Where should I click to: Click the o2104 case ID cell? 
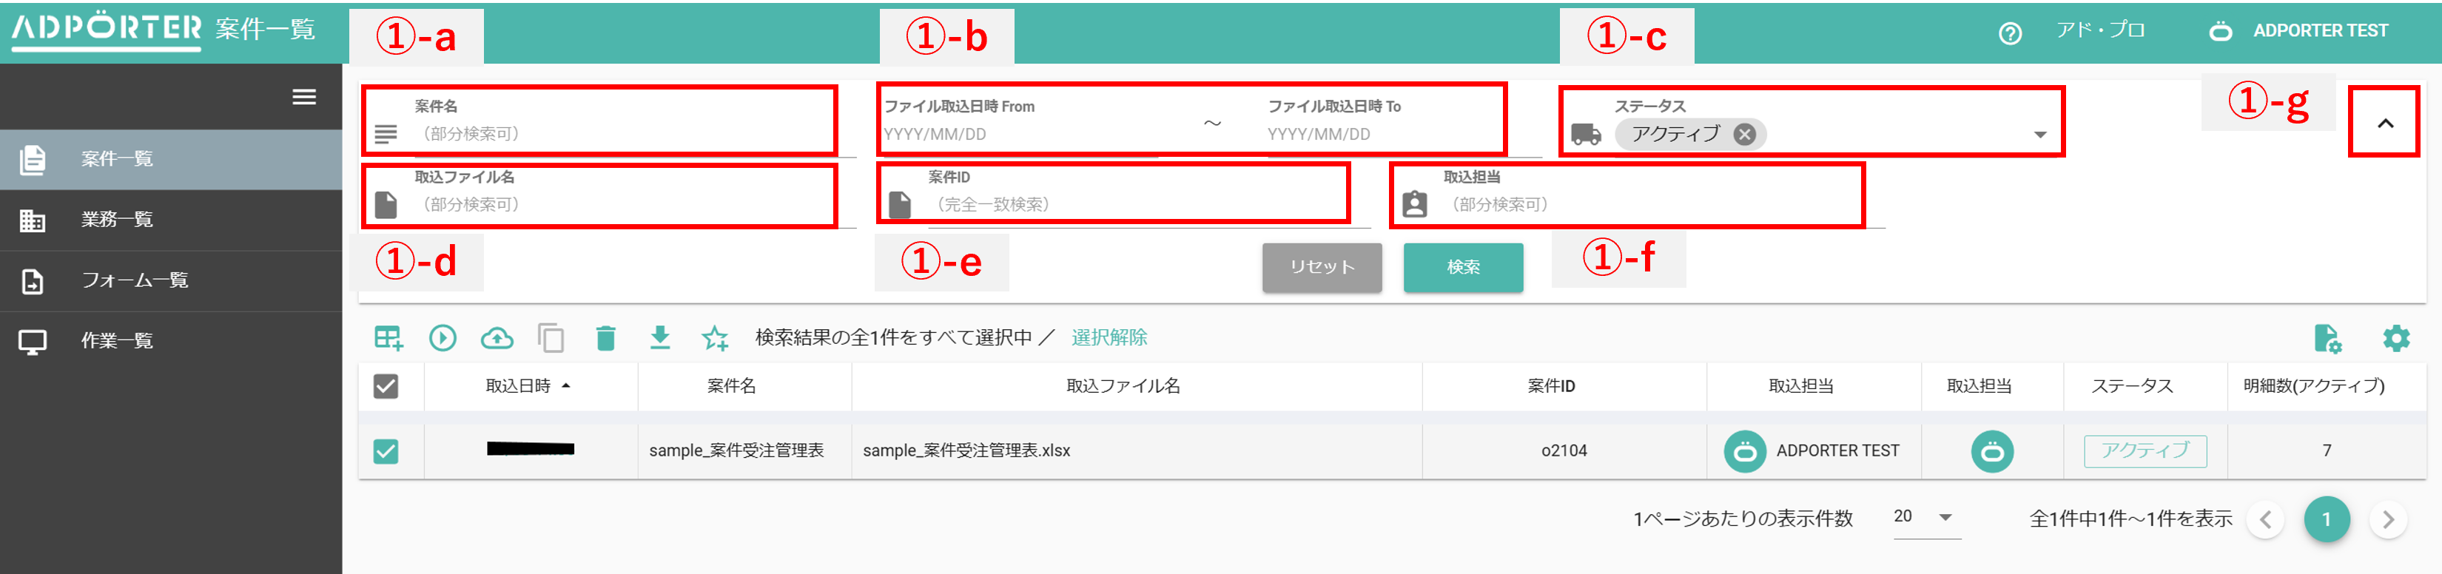1563,451
